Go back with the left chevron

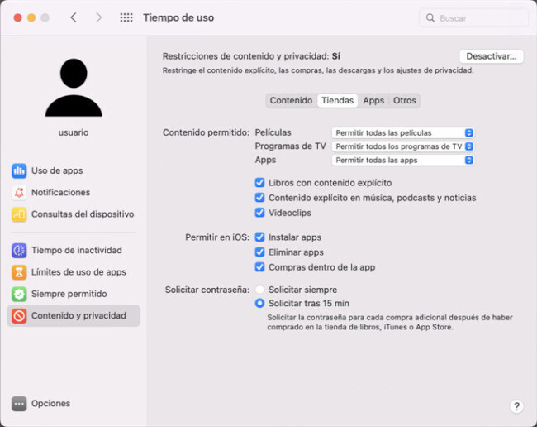[x=74, y=17]
